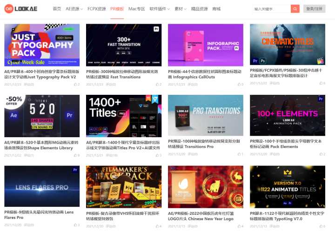The height and width of the screenshot is (232, 335).
Task: Click comments link under Just Typography Pack post
Action: point(29,85)
